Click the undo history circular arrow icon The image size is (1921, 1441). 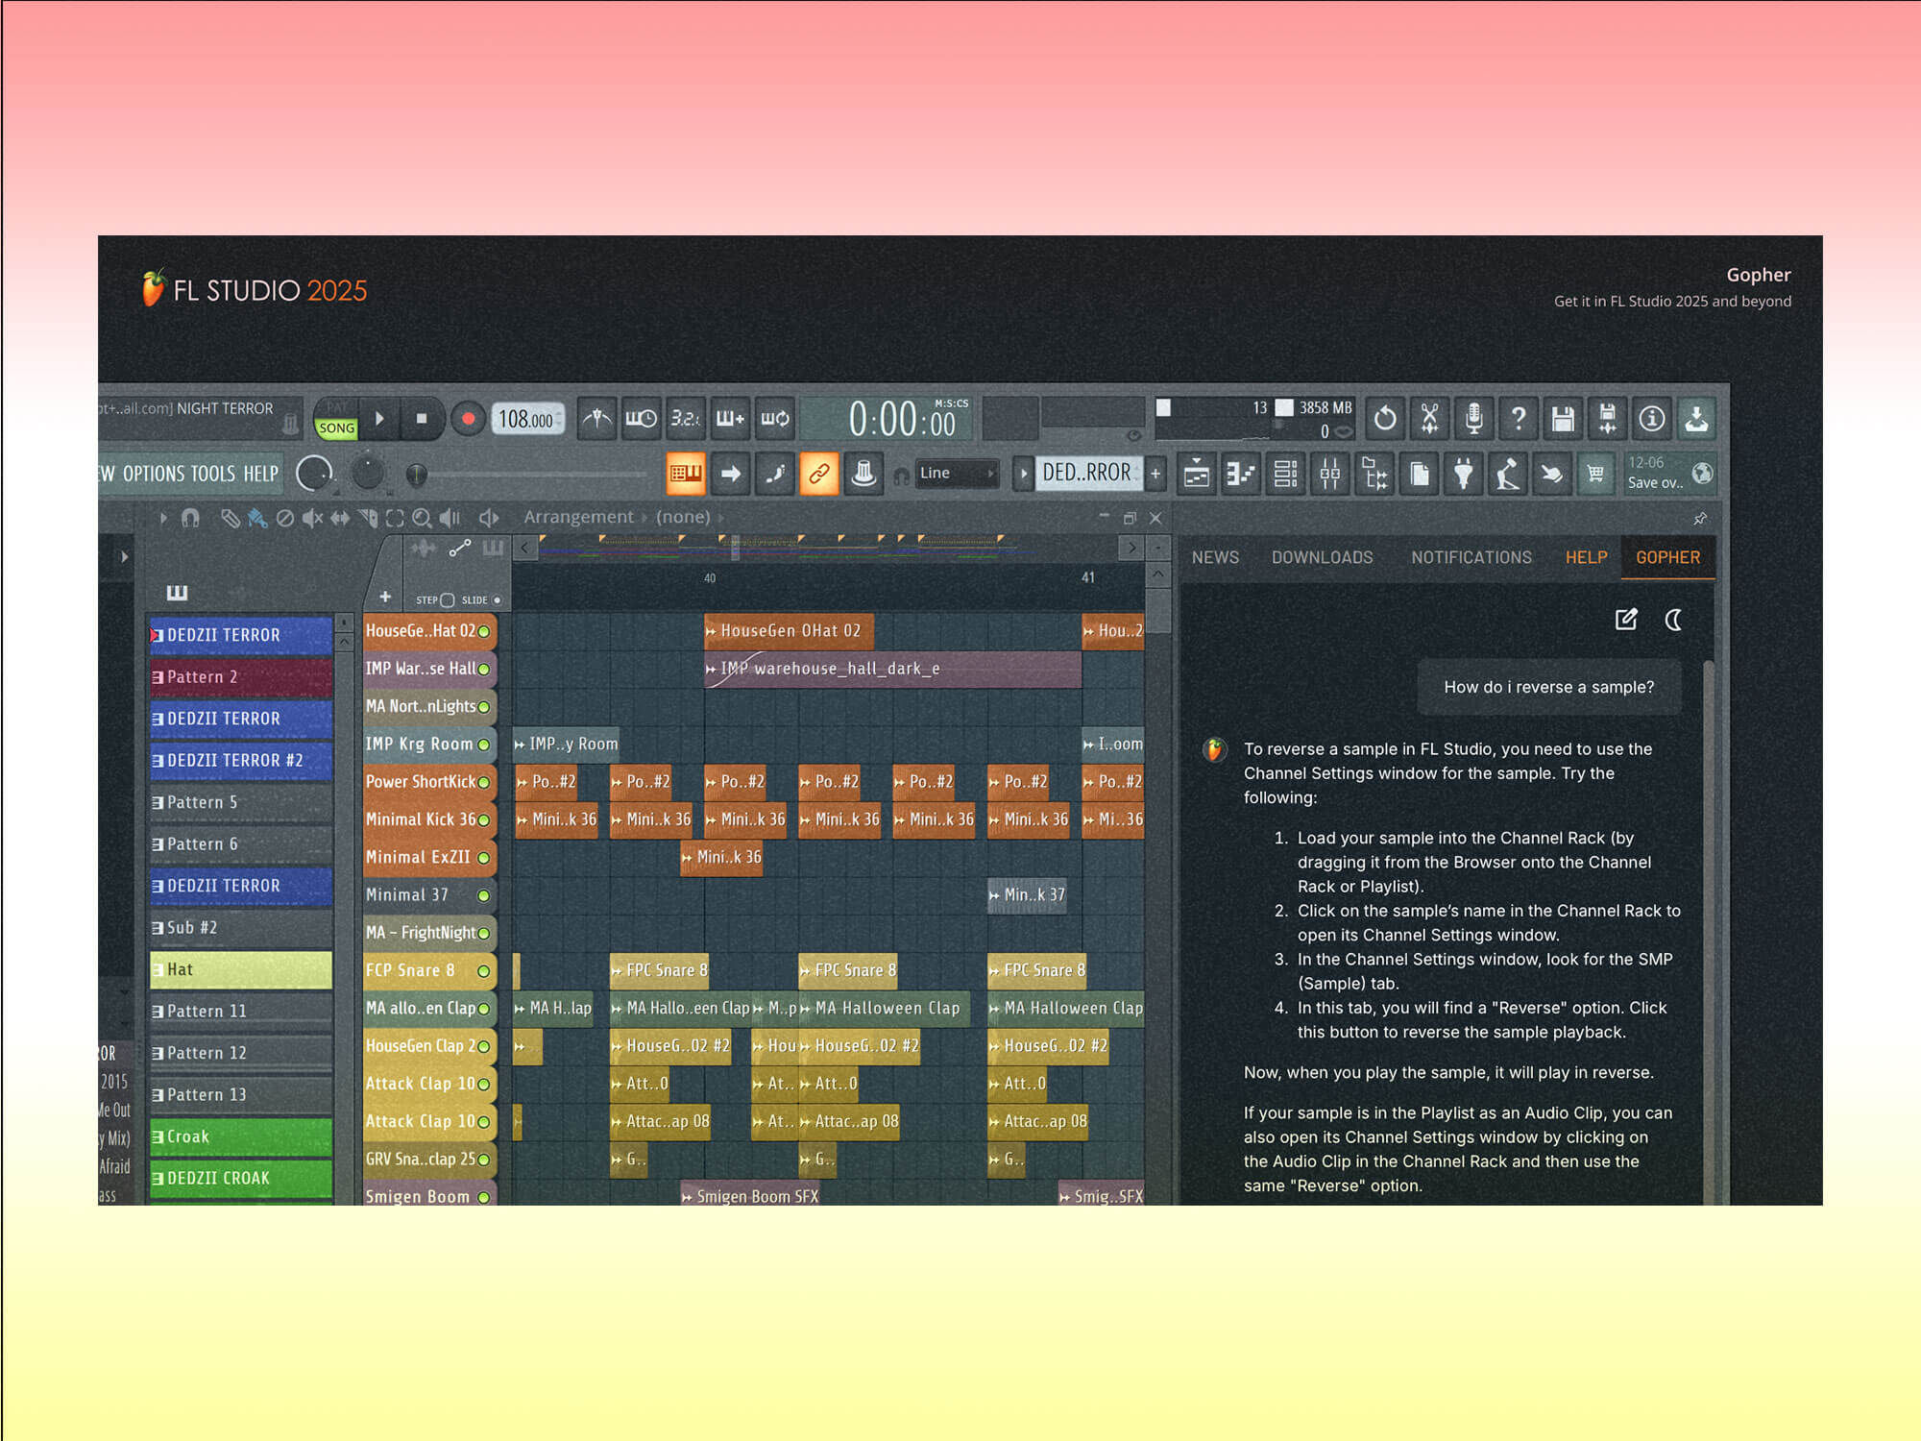tap(1384, 419)
